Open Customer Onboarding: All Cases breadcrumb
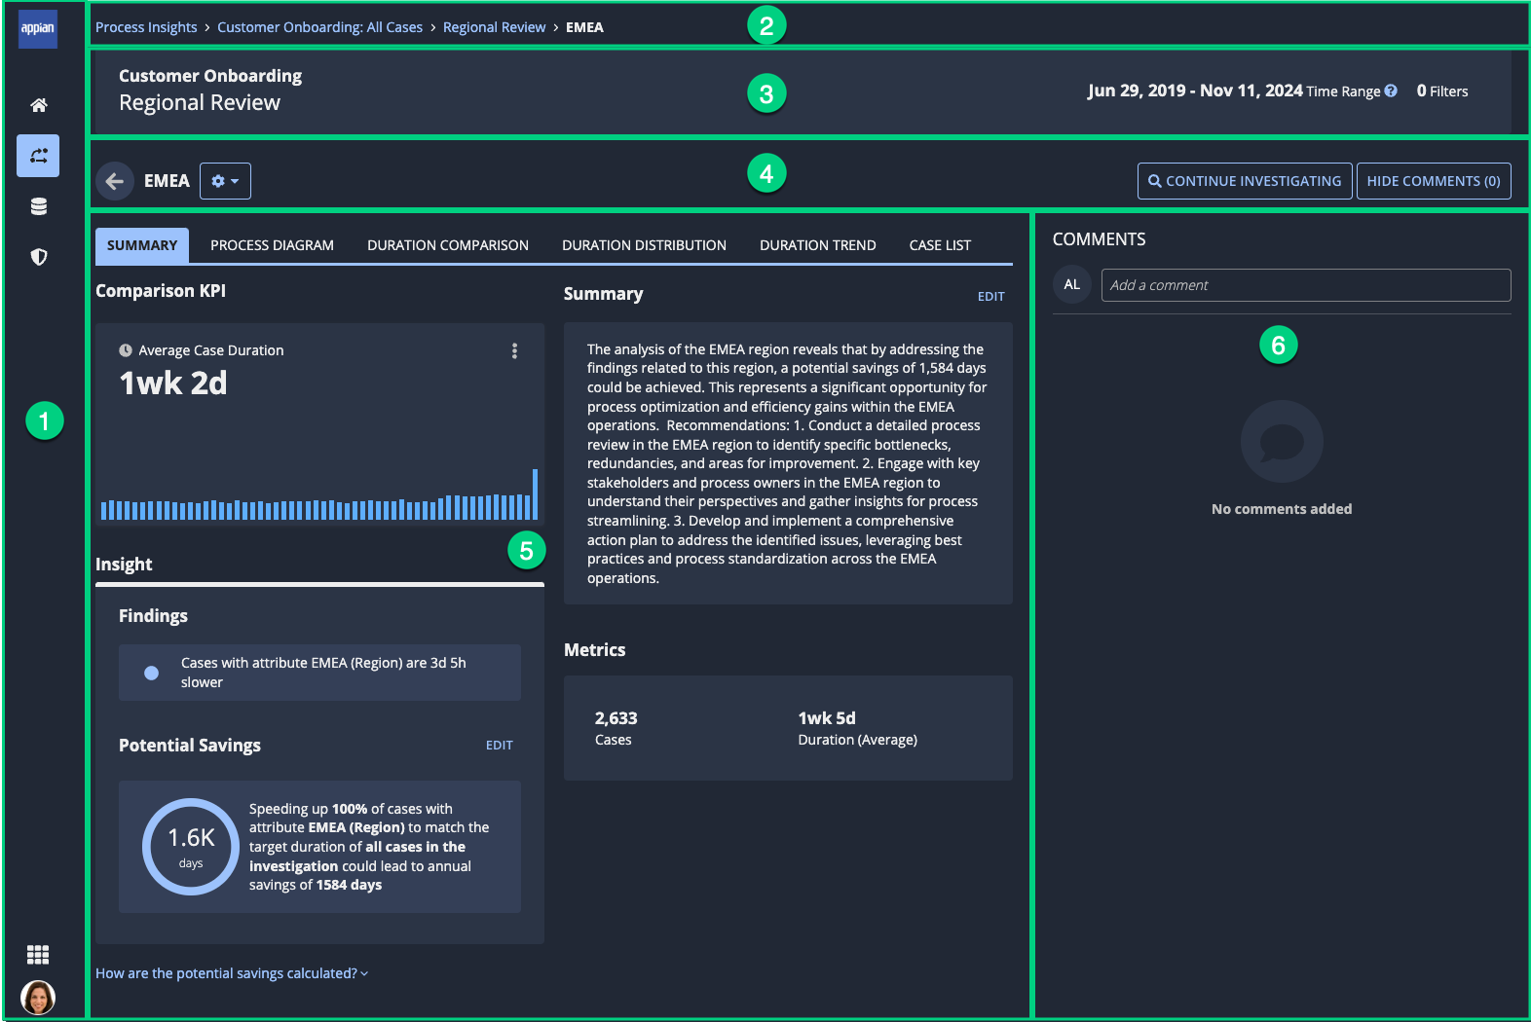The width and height of the screenshot is (1531, 1022). tap(319, 27)
